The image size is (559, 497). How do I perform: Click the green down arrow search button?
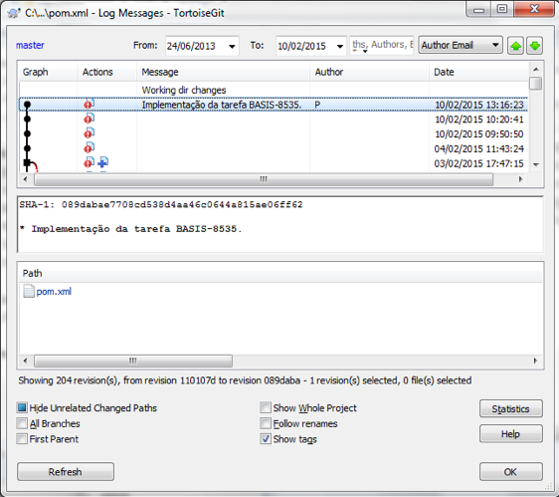pos(535,46)
